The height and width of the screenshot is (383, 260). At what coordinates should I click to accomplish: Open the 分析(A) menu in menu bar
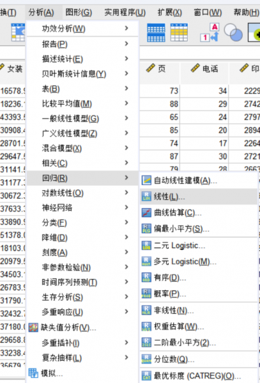pos(41,12)
